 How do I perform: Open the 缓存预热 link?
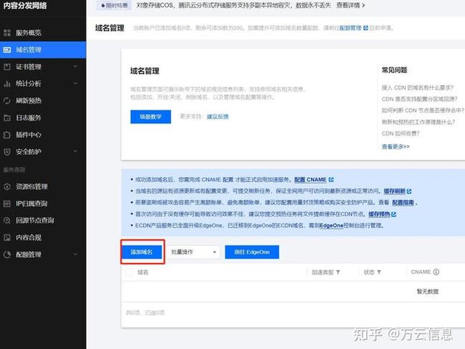point(380,214)
